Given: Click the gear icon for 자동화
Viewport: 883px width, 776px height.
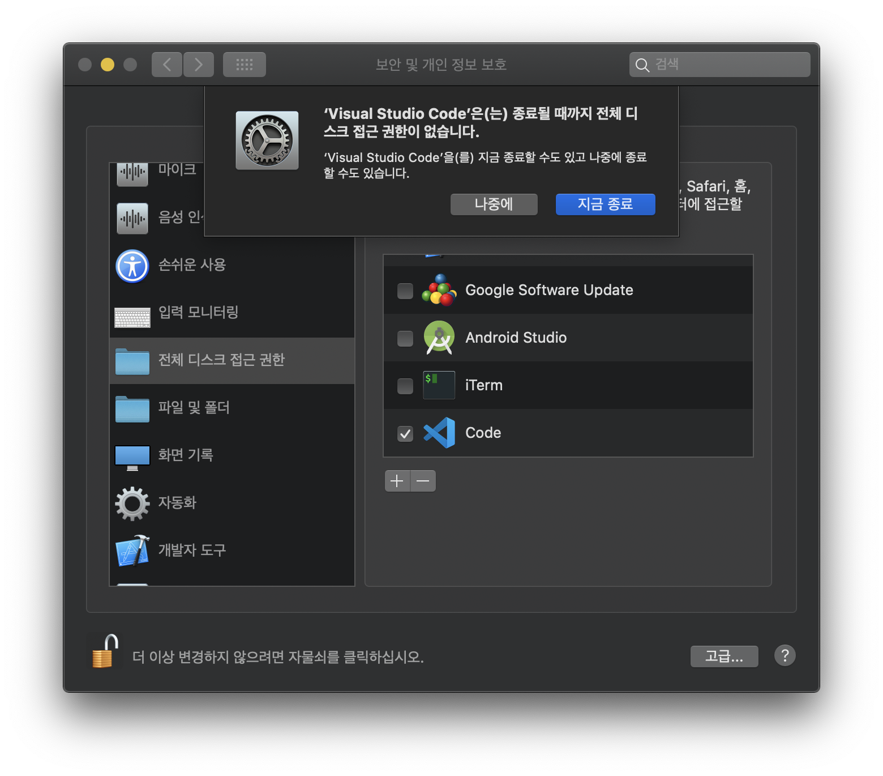Looking at the screenshot, I should 132,504.
